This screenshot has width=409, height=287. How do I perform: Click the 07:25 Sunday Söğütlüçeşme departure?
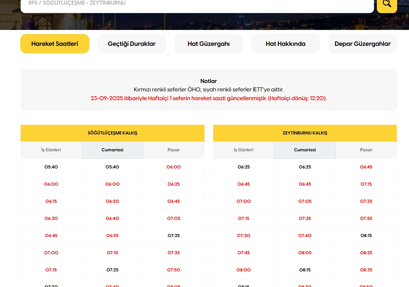click(174, 236)
